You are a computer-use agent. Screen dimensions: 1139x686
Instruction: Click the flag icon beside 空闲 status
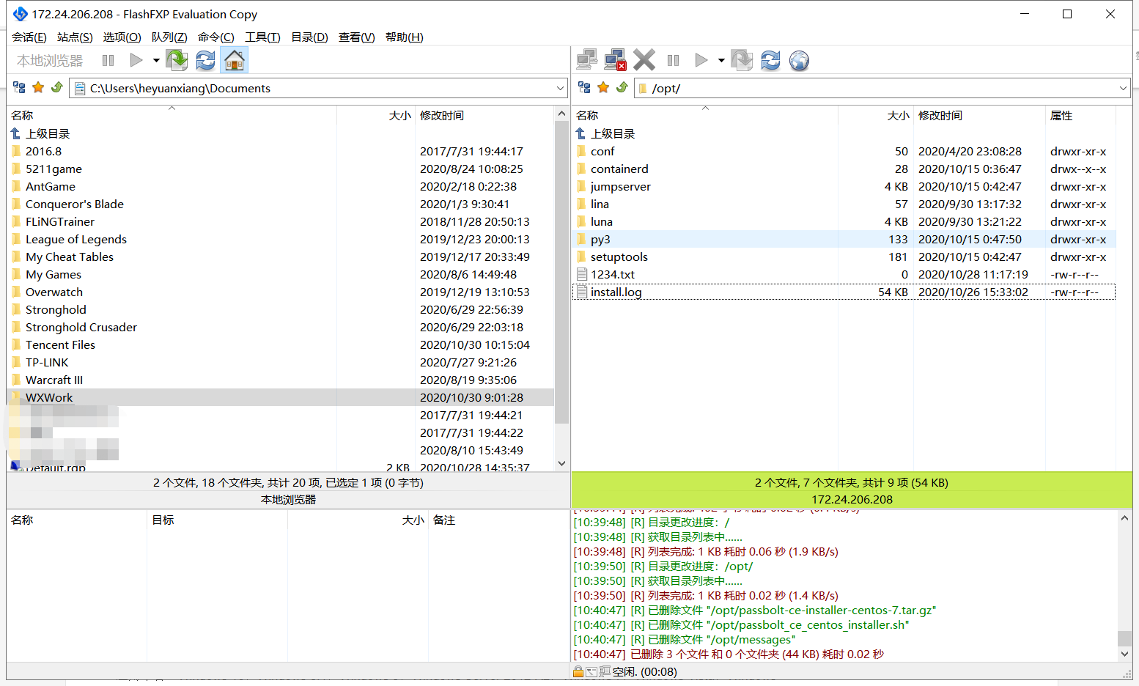[605, 671]
